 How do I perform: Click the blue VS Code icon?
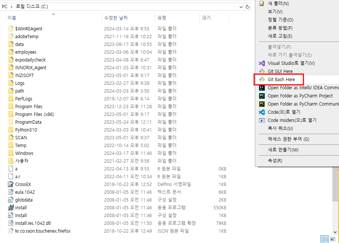pos(262,112)
